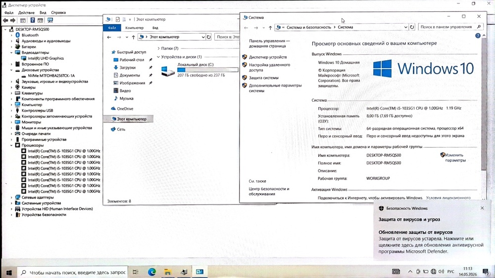The width and height of the screenshot is (495, 278).
Task: Click the System window vertical scrollbar
Action: coord(484,104)
